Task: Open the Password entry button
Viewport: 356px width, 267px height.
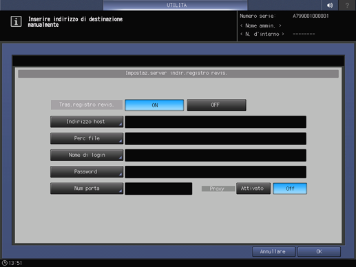Action: point(87,171)
